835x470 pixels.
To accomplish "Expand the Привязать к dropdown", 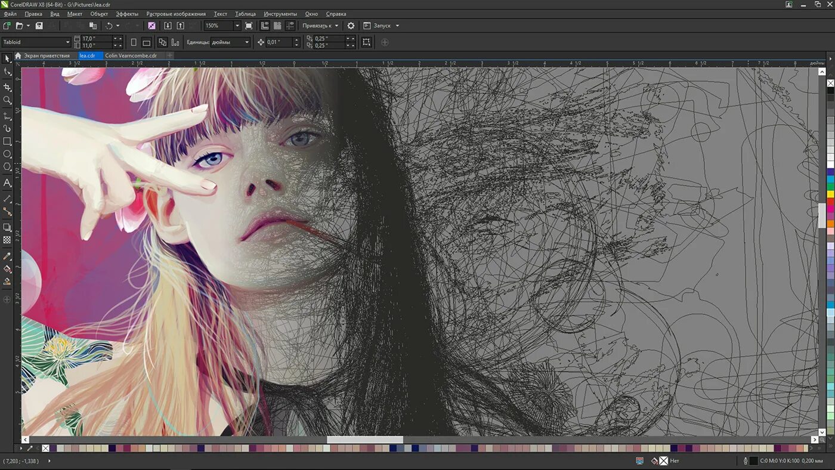I will click(x=336, y=26).
